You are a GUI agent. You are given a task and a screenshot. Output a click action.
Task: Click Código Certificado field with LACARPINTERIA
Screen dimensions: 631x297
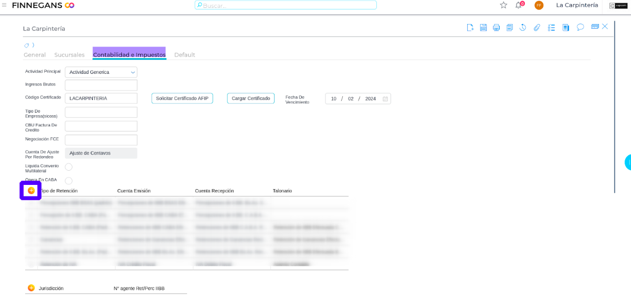(101, 98)
